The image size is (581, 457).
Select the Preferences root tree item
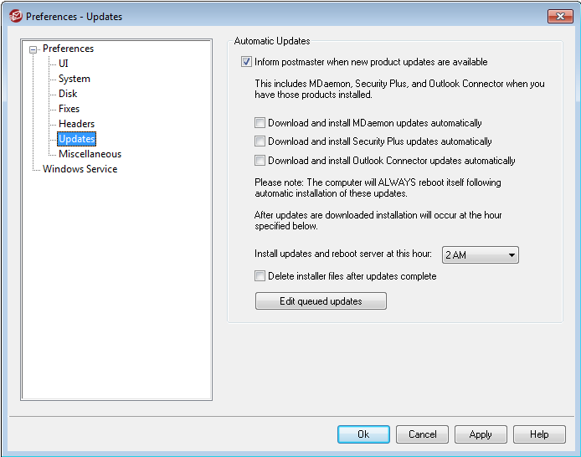click(x=68, y=49)
